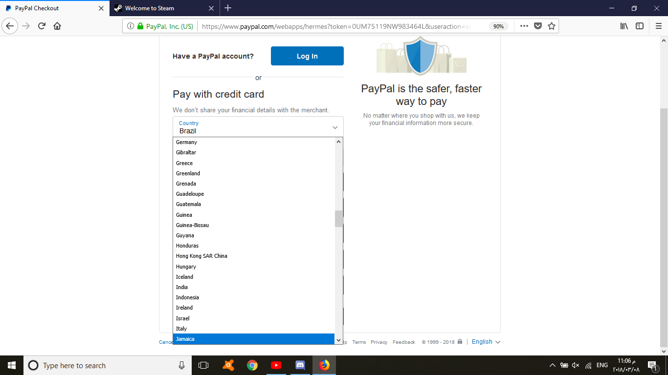
Task: Reload the current PayPal page
Action: pos(42,26)
